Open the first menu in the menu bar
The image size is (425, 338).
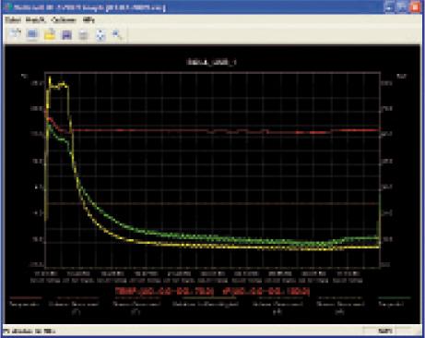(x=13, y=20)
